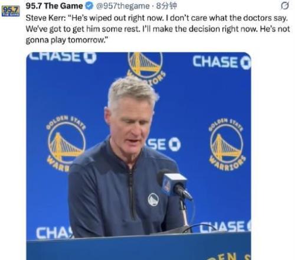
Task: Click the Warriors logo on the jacket
Action: point(153,199)
